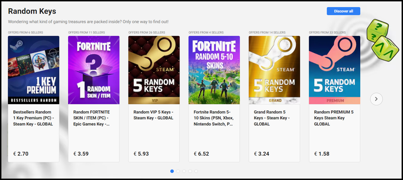Select the third carousel page dot

click(184, 171)
